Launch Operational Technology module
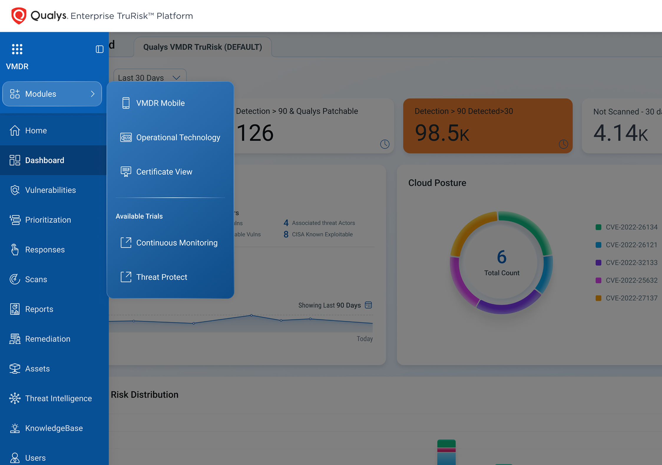This screenshot has width=662, height=465. point(170,137)
